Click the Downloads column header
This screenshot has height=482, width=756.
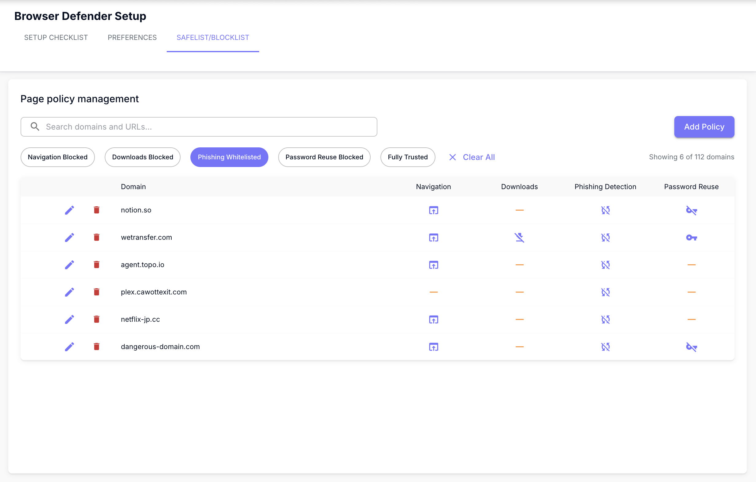click(519, 186)
